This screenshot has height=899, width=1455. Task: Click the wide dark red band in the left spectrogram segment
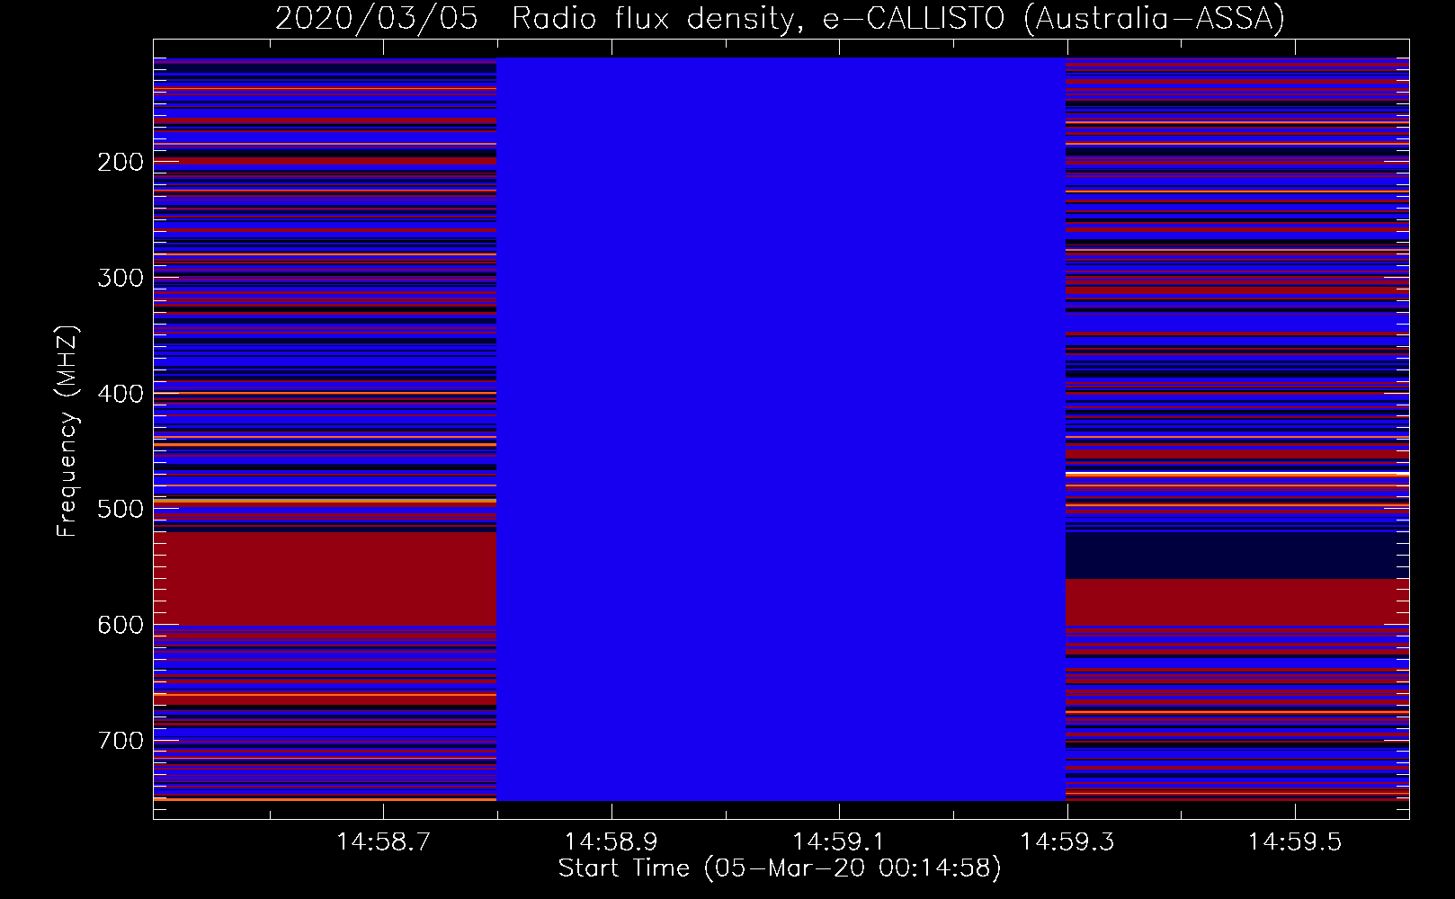325,578
